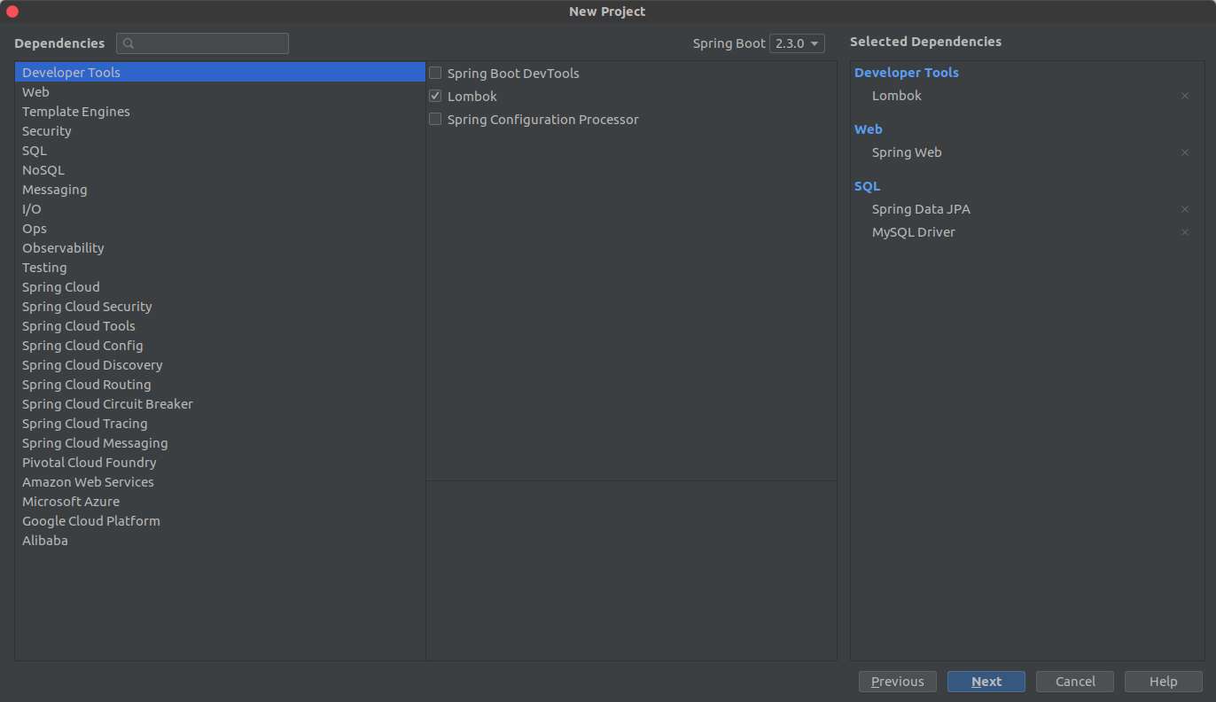Remove Spring Web from selected dependencies
Viewport: 1216px width, 702px height.
1185,152
